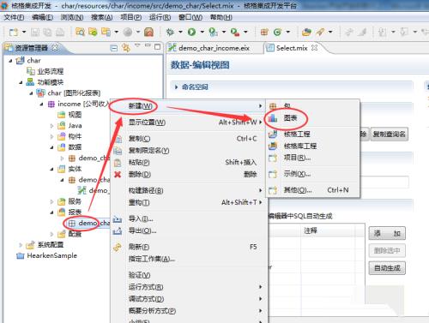Open the 编辑(E) menu
Screen dimensions: 429x323
point(43,17)
